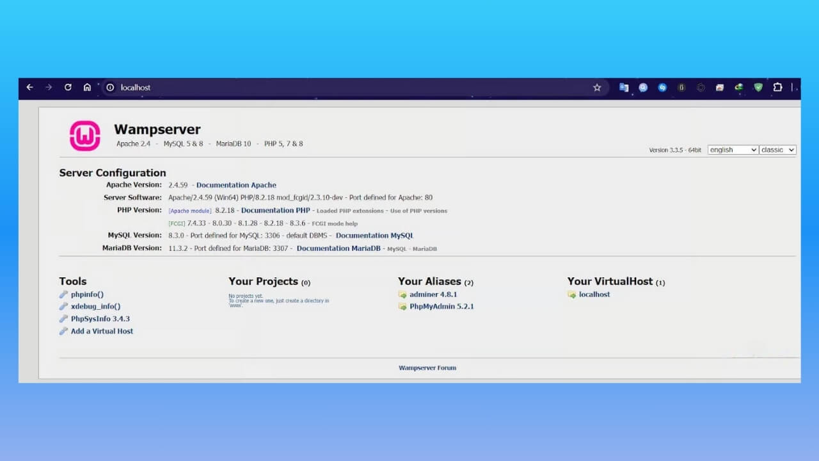Click the folder icon beside adminer 4.8.1
The image size is (819, 461).
tap(402, 295)
